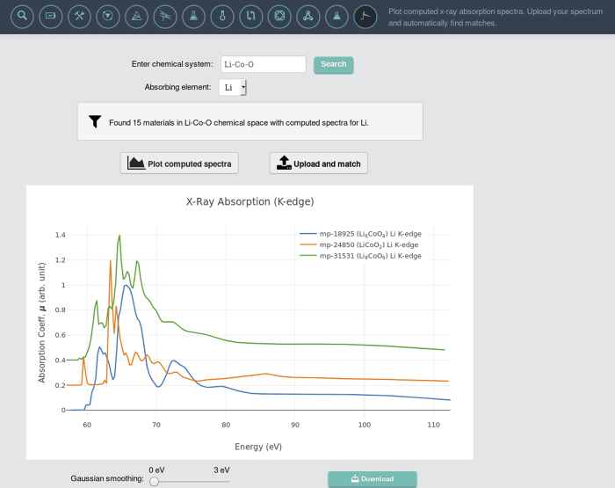Screen dimensions: 615x488
Task: Open the crossed hammer and wrench tool
Action: 79,16
